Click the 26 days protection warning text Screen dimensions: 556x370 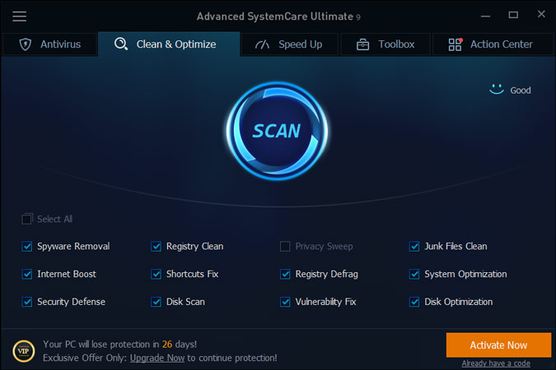tap(120, 345)
